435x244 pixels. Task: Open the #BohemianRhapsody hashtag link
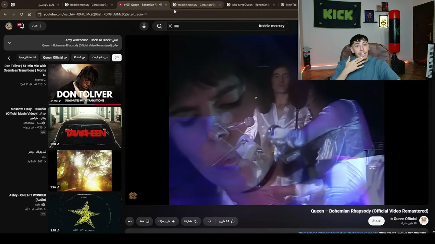click(x=362, y=233)
